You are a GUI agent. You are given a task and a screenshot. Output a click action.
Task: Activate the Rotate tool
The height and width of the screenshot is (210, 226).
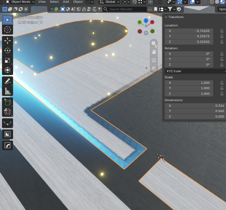[8, 50]
